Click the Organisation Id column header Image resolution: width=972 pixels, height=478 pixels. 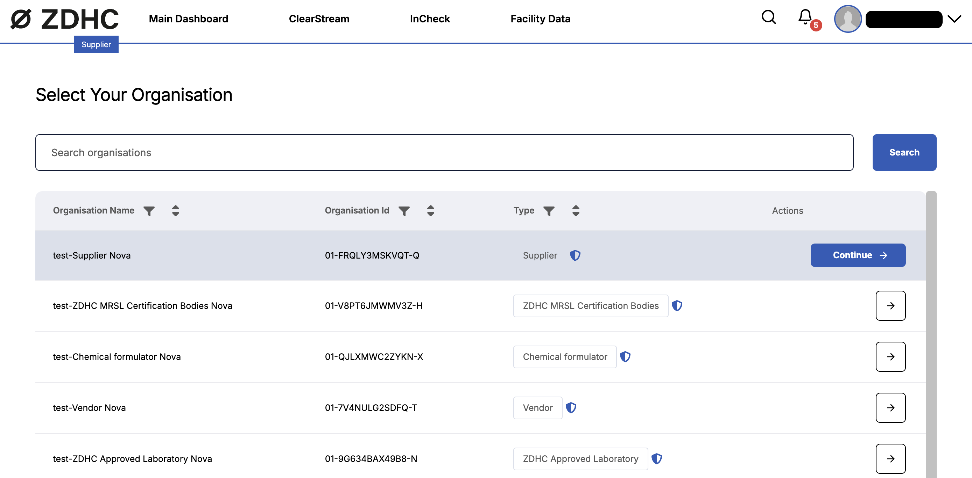pos(357,211)
